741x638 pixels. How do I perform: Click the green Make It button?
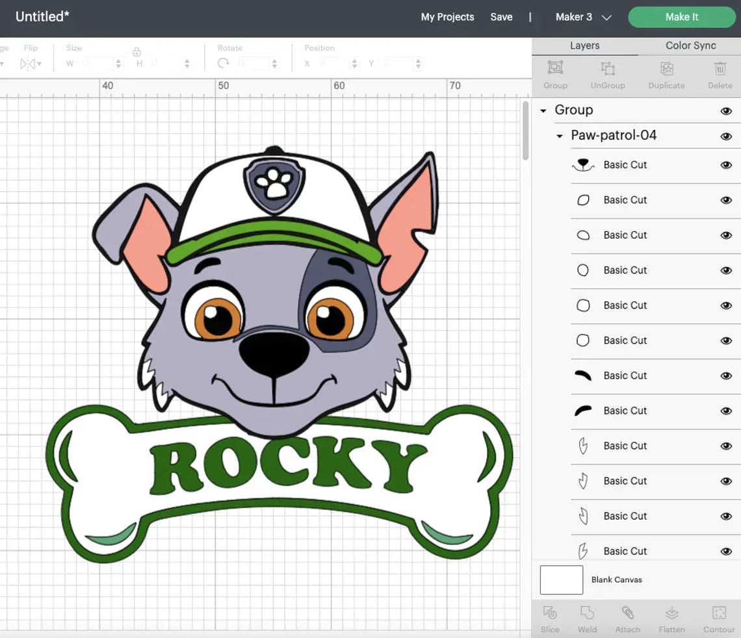(681, 17)
